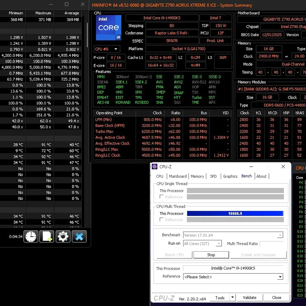Click the E23 core label in CPU panel
Image resolution: width=306 pixels, height=306 pixels.
click(x=300, y=295)
